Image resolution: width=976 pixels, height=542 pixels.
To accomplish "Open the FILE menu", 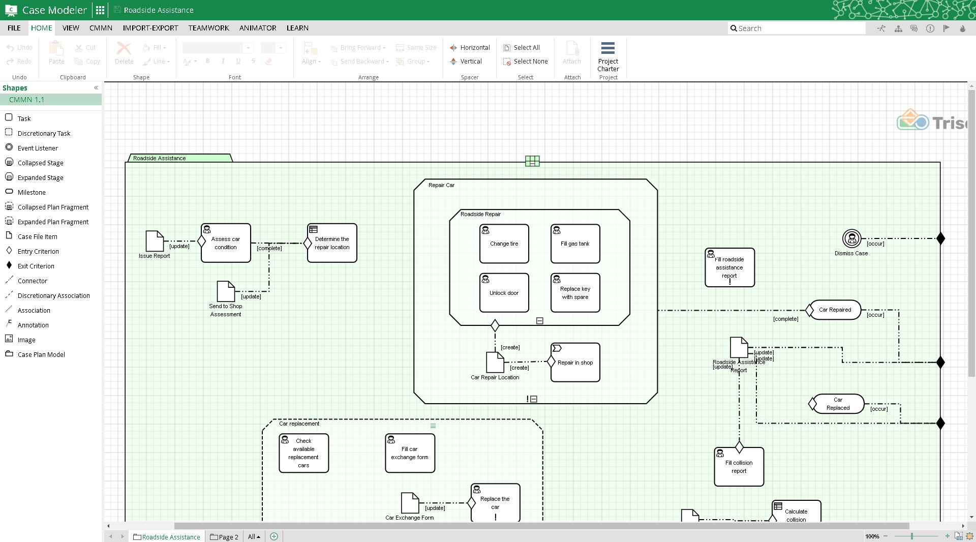I will point(14,28).
